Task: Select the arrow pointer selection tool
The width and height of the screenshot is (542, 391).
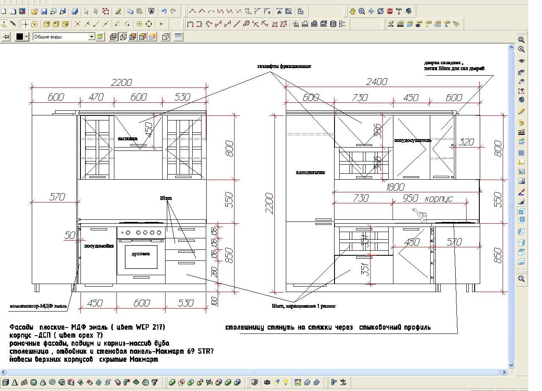Action: tap(86, 11)
